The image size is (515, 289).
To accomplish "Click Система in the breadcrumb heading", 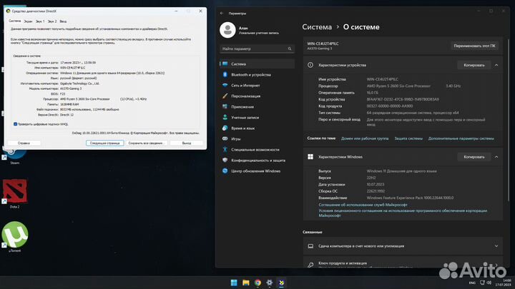I will coord(317,27).
